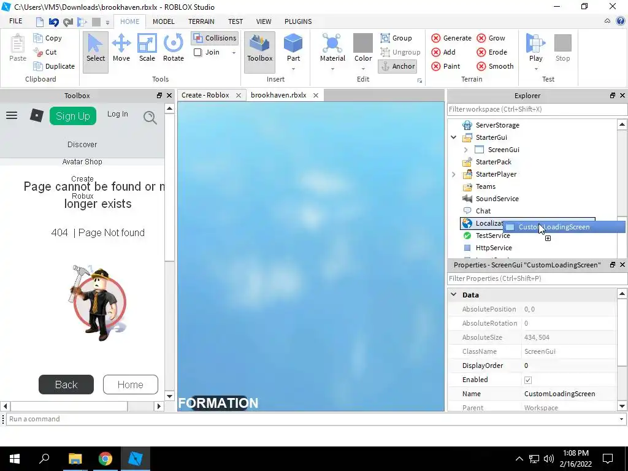
Task: Expand the ScreenGui tree node
Action: pos(465,150)
